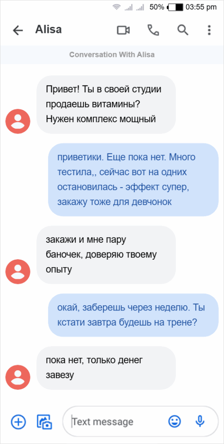Start a video call with Alisa

point(123,30)
